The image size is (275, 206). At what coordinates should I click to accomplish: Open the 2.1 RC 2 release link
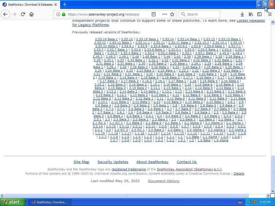tap(99, 123)
